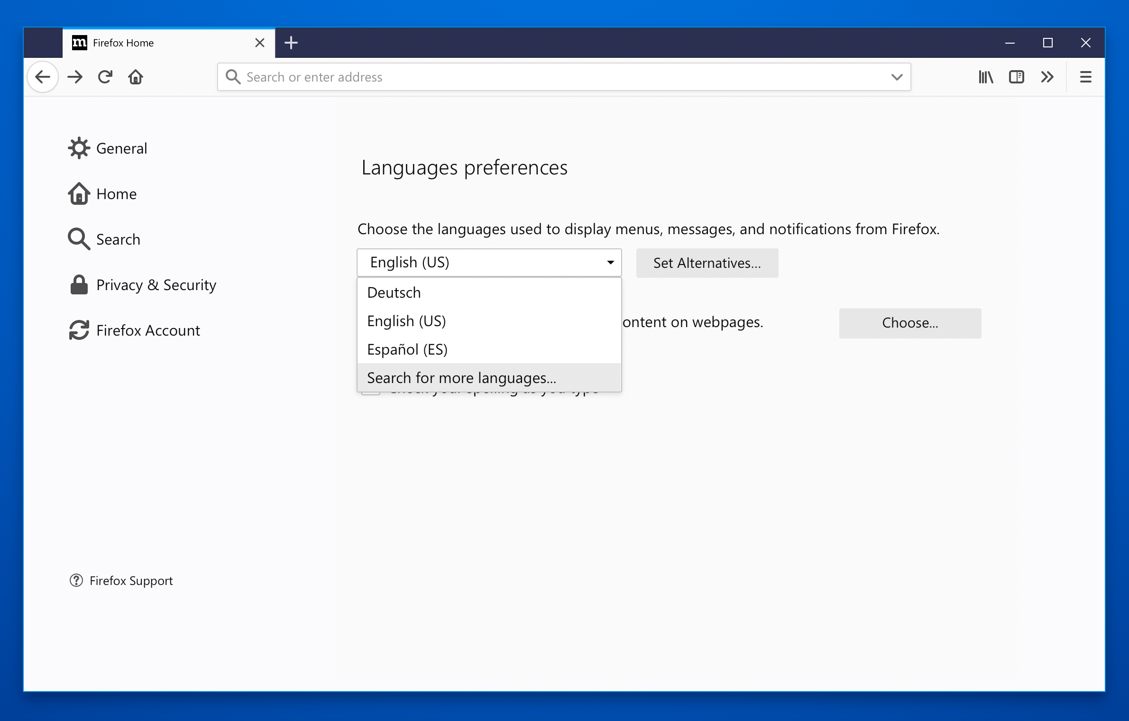Collapse the English (US) language dropdown
The width and height of the screenshot is (1129, 721).
(489, 263)
